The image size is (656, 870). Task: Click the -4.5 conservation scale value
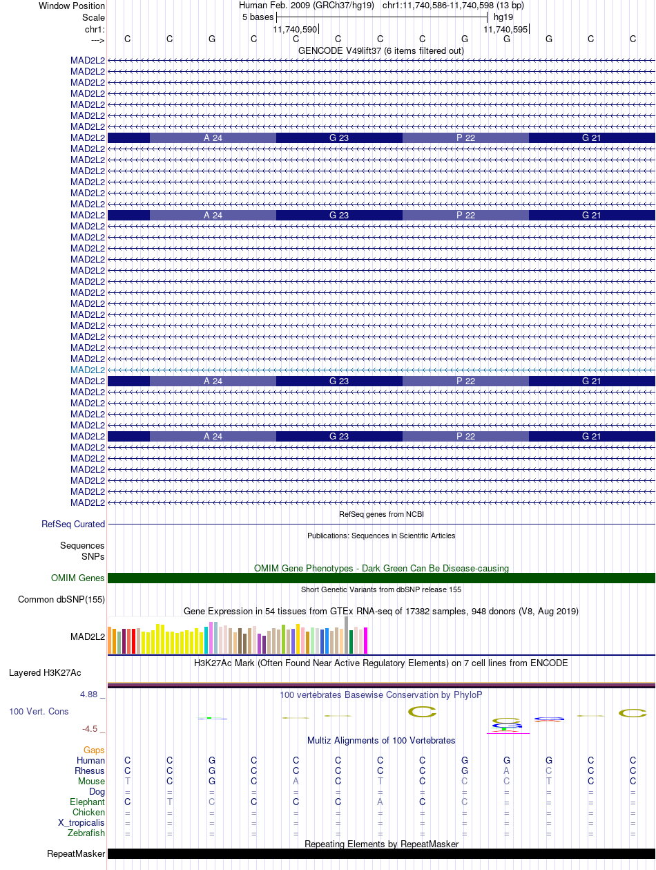93,728
